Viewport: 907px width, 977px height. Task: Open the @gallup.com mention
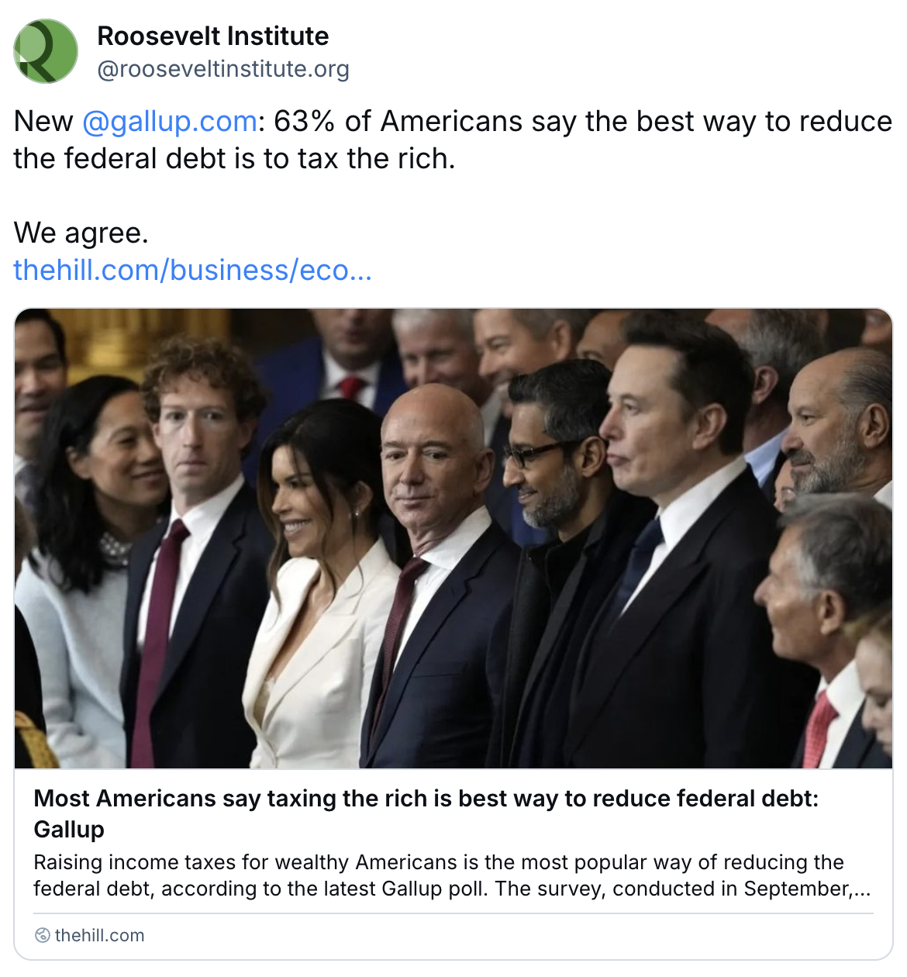pyautogui.click(x=169, y=122)
